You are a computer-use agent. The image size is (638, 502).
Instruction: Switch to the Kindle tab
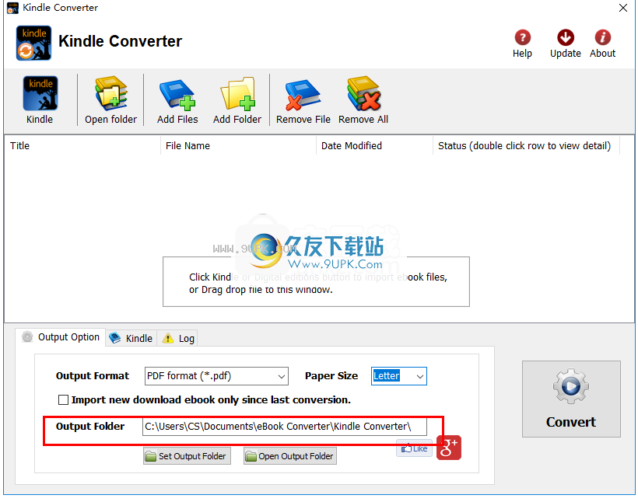(x=131, y=338)
